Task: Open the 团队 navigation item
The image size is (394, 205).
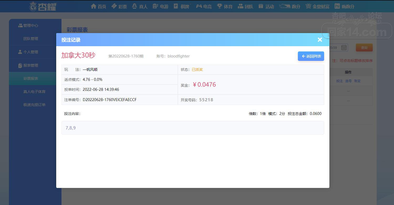Action: pos(245,6)
